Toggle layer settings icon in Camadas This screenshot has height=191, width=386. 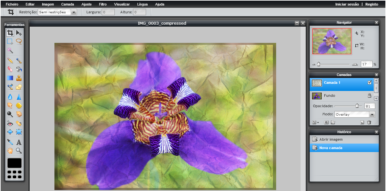315,122
